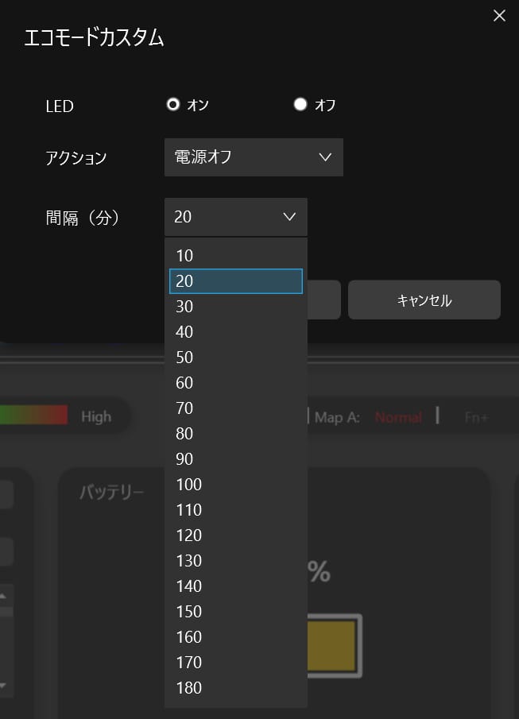519x719 pixels.
Task: Select the LED オン radio button
Action: (173, 104)
